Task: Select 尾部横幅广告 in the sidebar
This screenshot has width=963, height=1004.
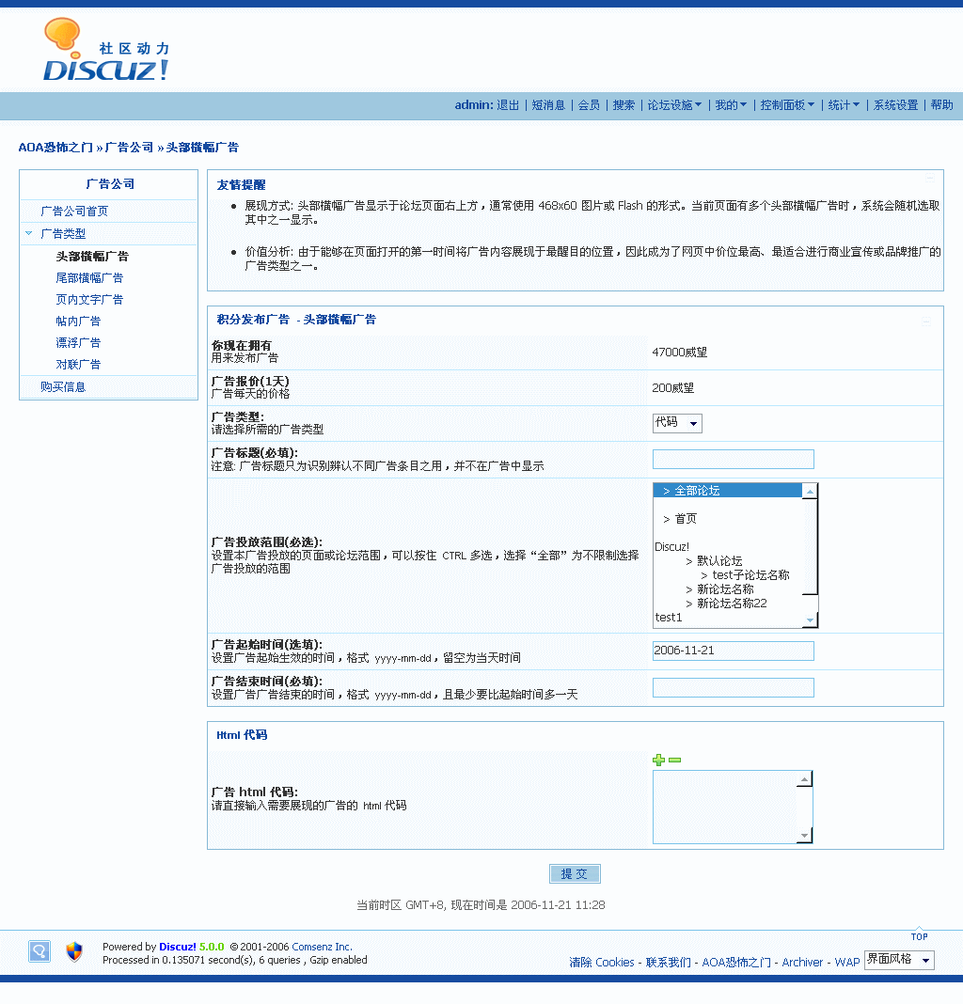Action: coord(89,277)
